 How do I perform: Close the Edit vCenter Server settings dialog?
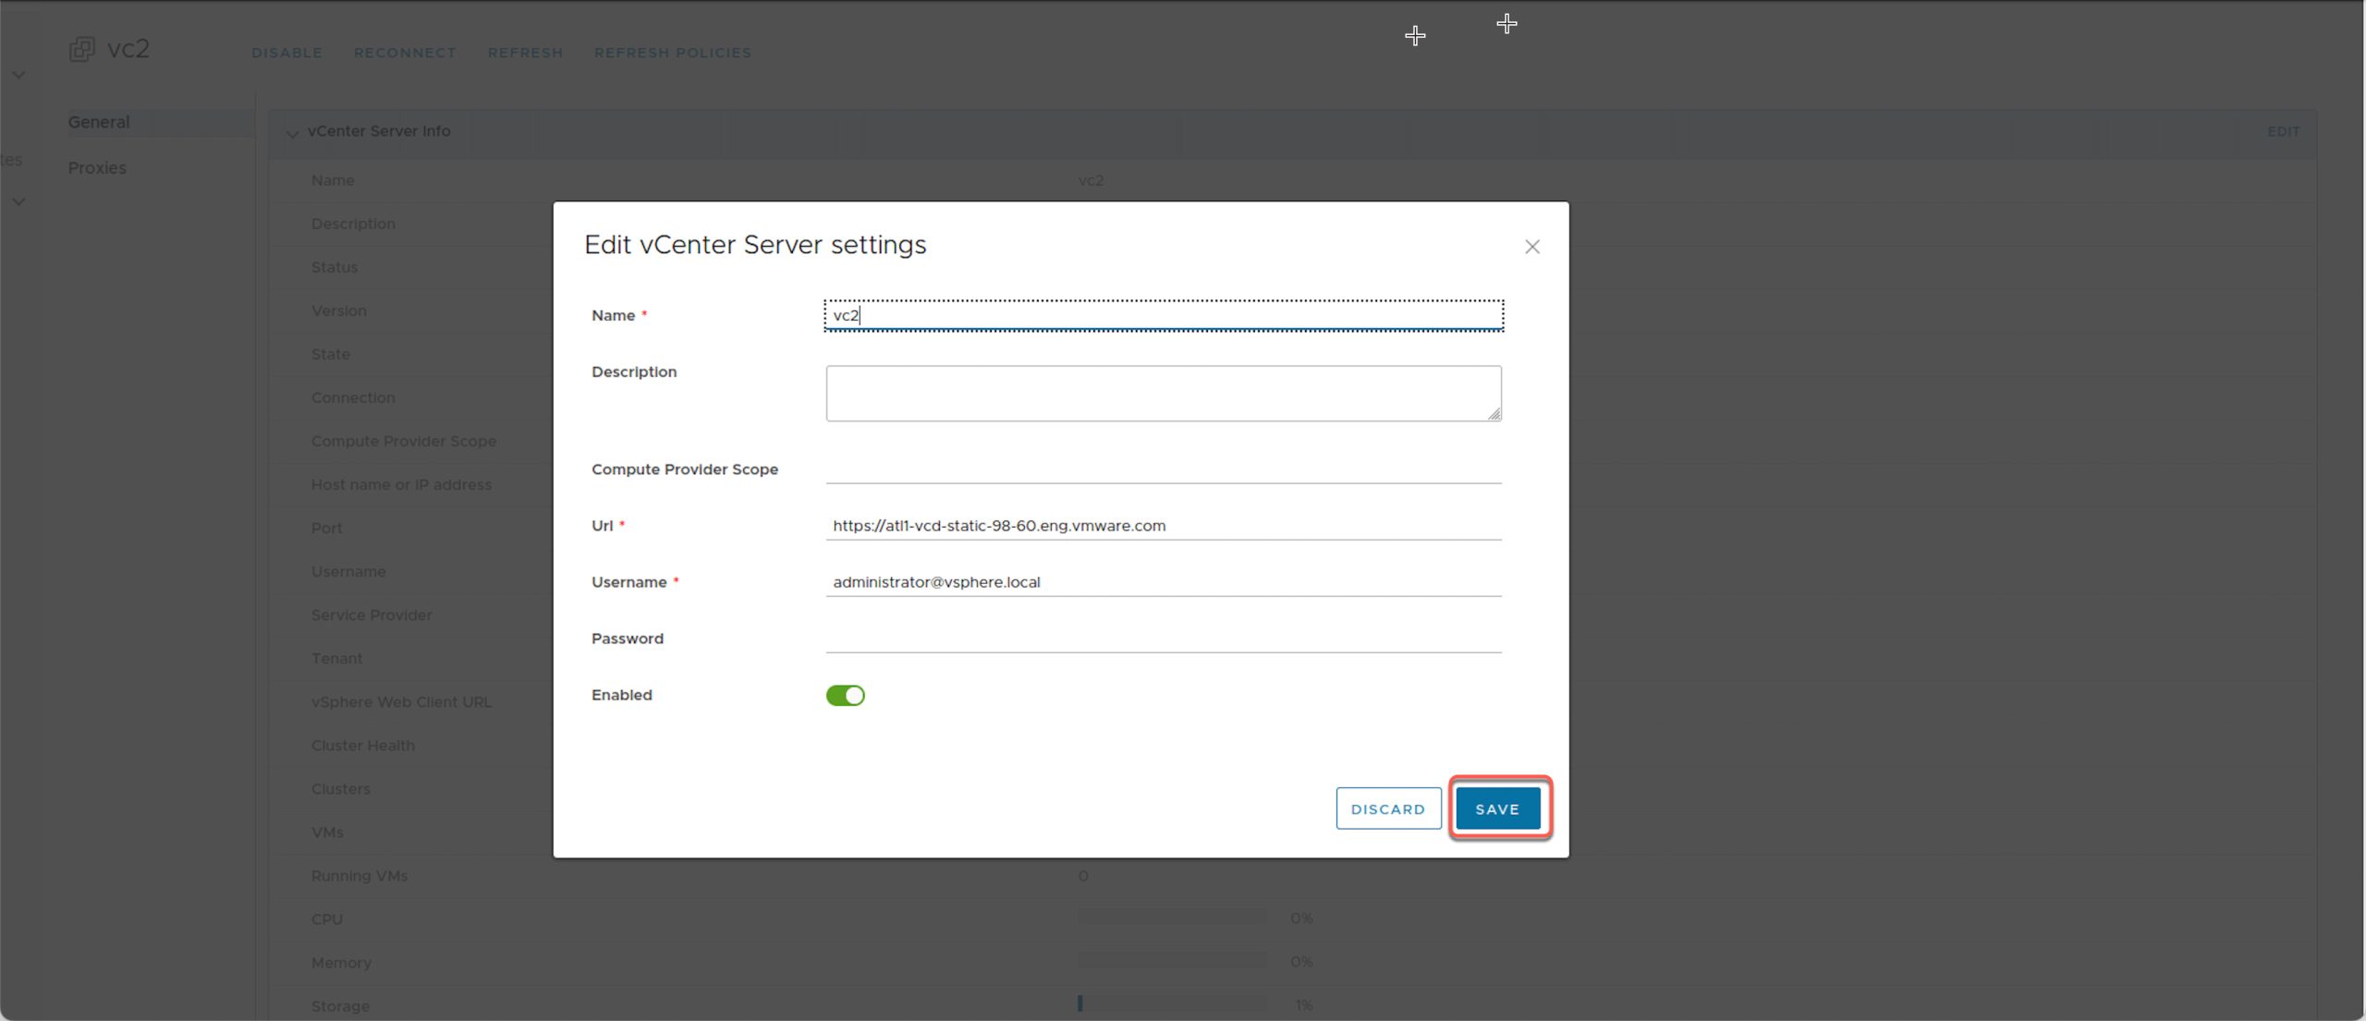coord(1531,247)
